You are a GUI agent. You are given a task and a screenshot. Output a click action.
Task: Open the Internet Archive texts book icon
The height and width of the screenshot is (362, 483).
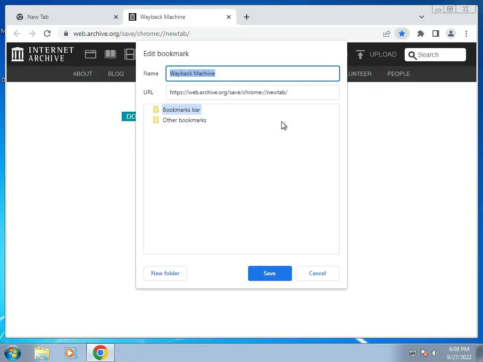coord(110,54)
